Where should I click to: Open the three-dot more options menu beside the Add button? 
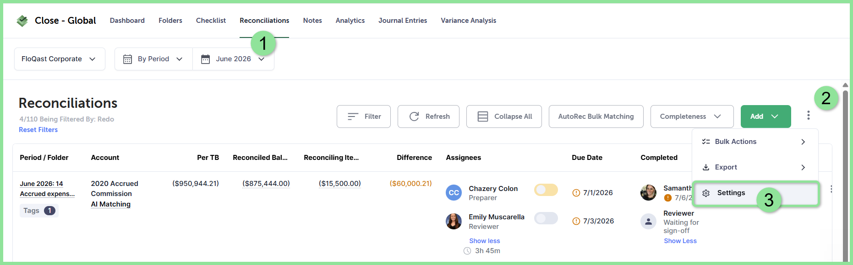[x=808, y=116]
